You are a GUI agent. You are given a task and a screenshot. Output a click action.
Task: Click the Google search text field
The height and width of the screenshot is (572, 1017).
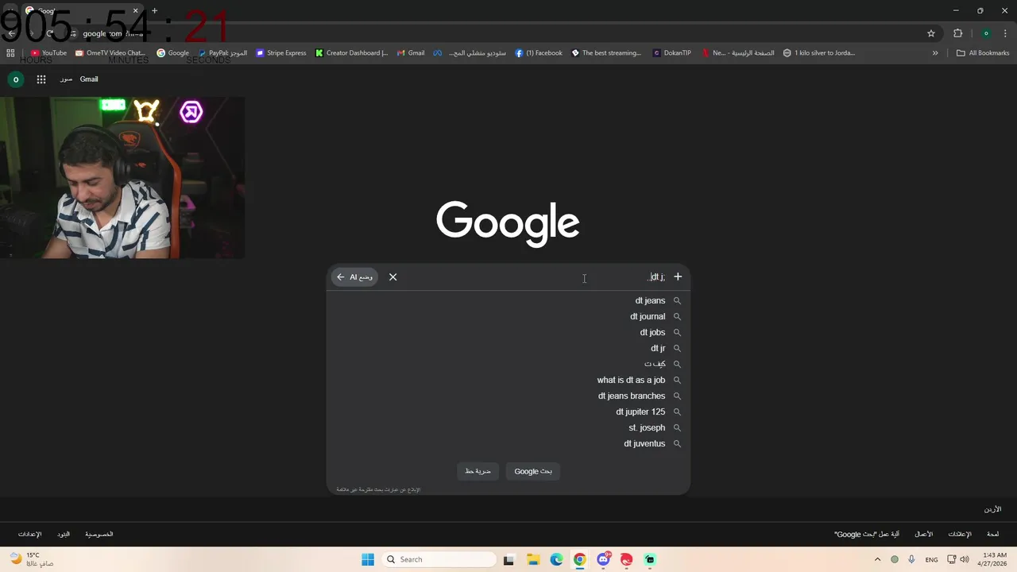coord(532,277)
